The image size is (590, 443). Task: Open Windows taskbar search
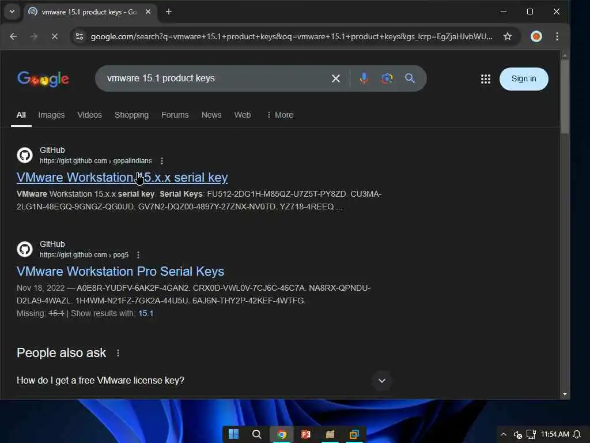256,434
